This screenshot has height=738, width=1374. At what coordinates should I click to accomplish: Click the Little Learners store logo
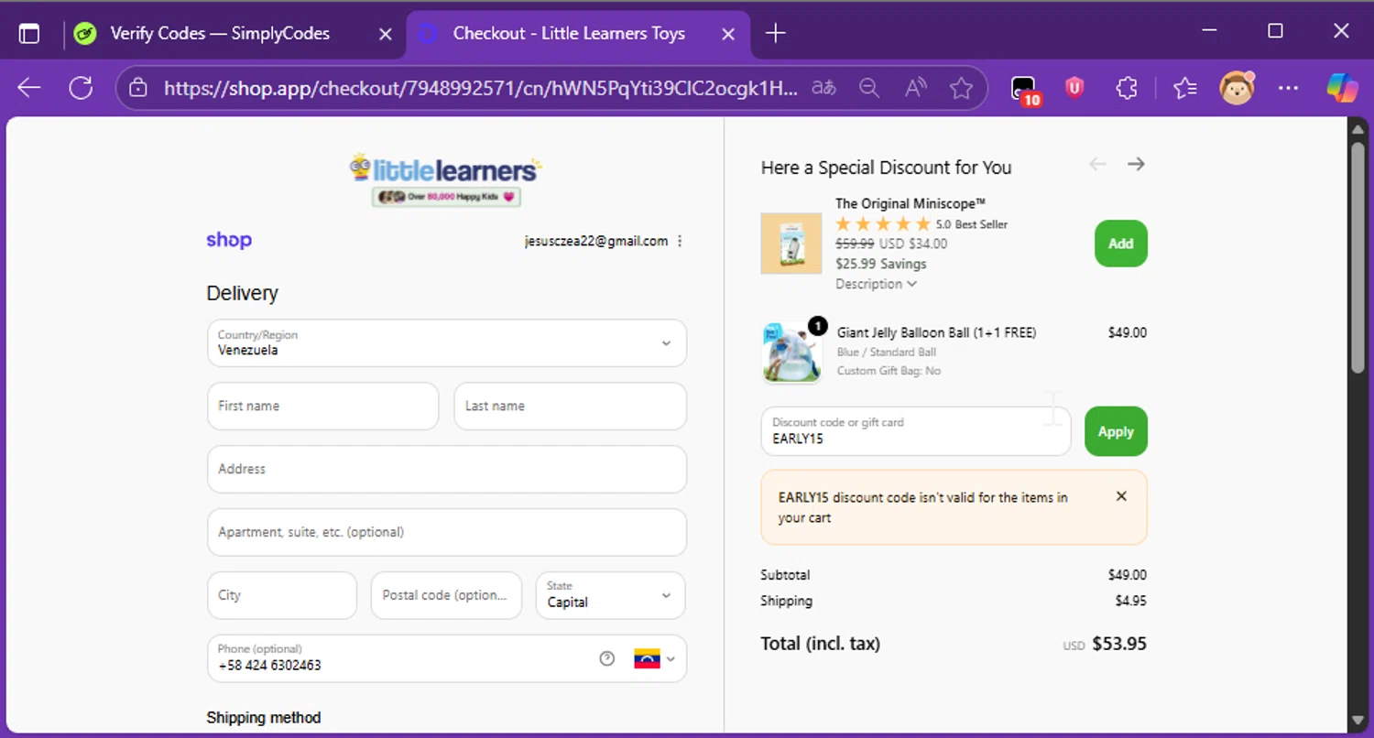(446, 180)
